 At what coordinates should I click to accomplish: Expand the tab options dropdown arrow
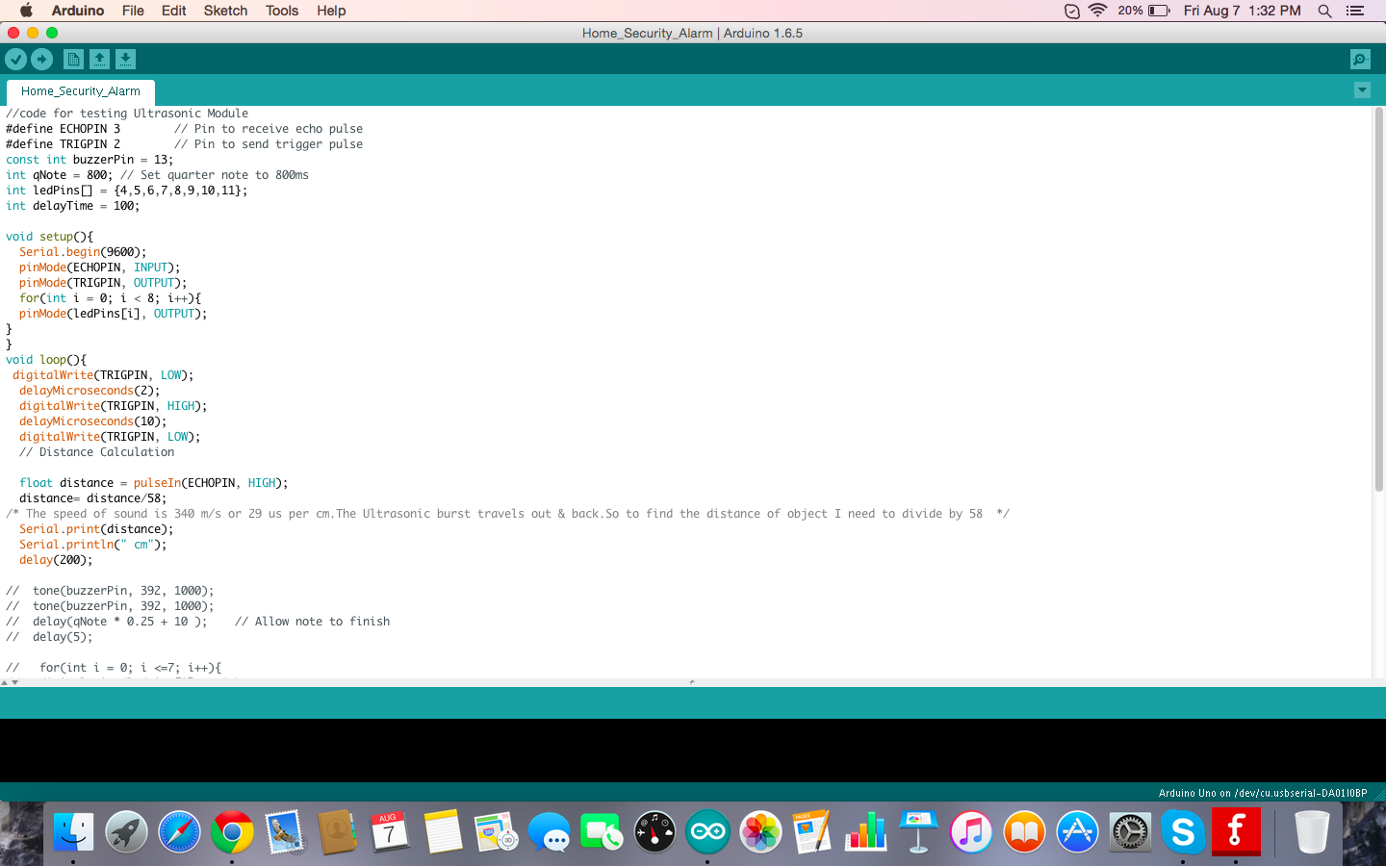1362,89
